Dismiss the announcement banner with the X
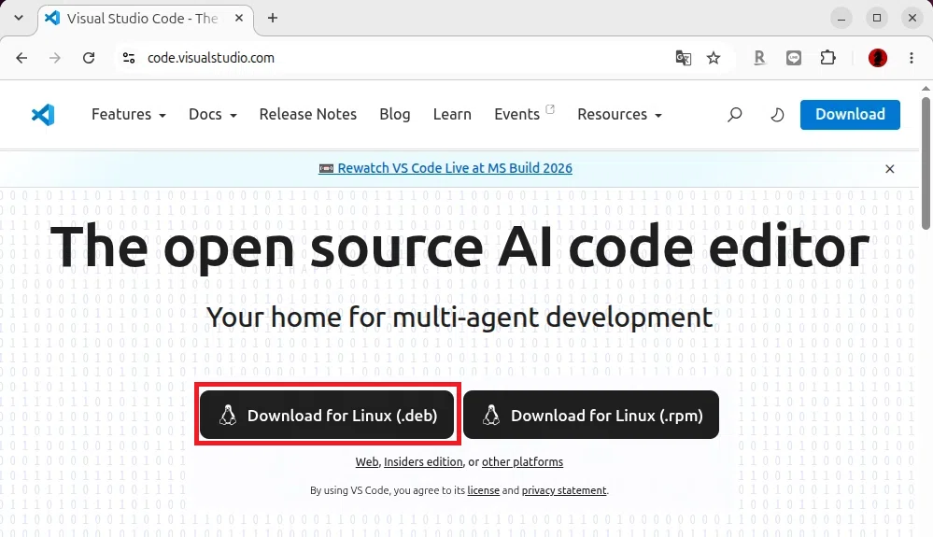 click(x=889, y=169)
